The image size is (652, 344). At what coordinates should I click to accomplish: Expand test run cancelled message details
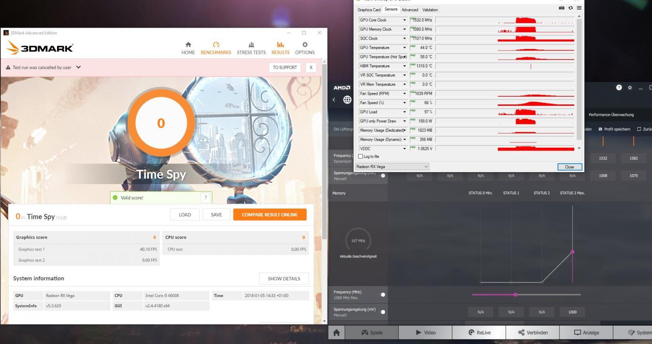point(78,67)
